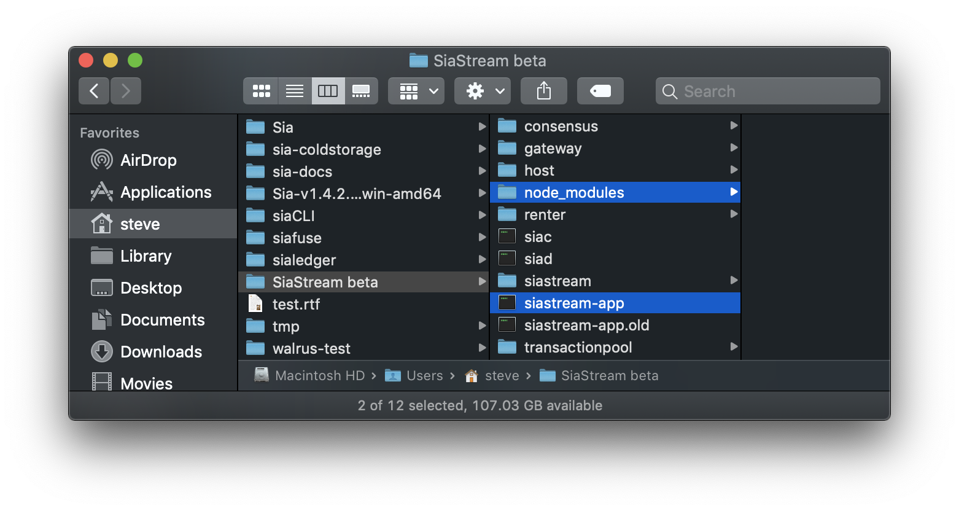Image resolution: width=959 pixels, height=511 pixels.
Task: Click the siastream-app.old executable icon
Action: click(507, 325)
